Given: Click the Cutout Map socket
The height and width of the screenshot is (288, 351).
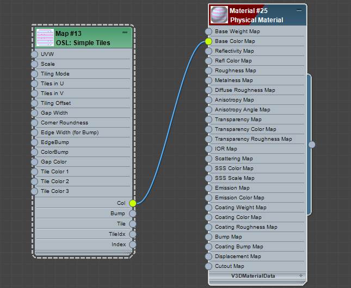Looking at the screenshot, I should [x=208, y=266].
